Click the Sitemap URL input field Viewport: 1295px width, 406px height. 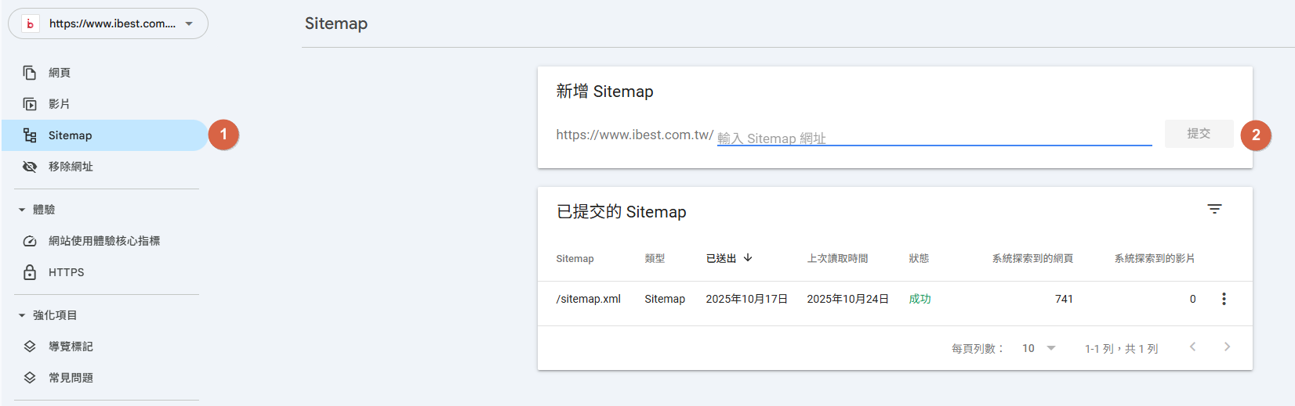933,137
